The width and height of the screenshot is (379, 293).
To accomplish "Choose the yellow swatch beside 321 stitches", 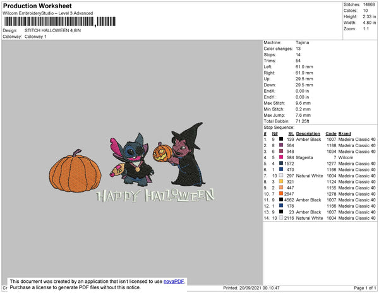I will [281, 182].
